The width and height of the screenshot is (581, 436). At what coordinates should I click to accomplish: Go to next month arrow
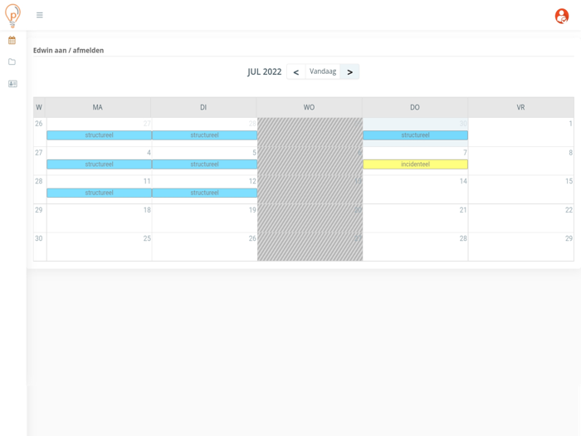click(x=349, y=72)
